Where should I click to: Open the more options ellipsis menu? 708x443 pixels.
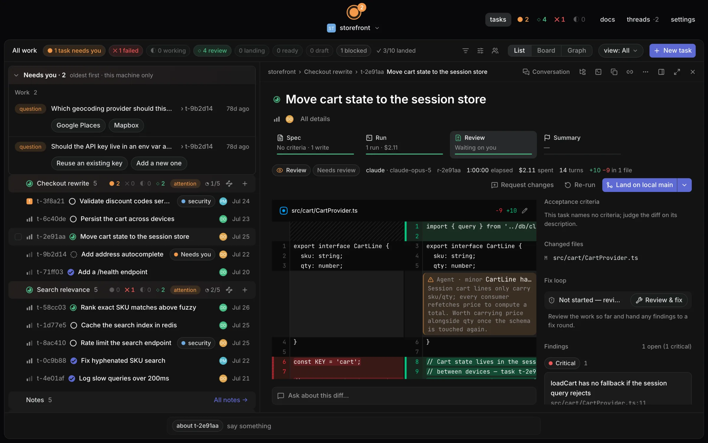(645, 72)
